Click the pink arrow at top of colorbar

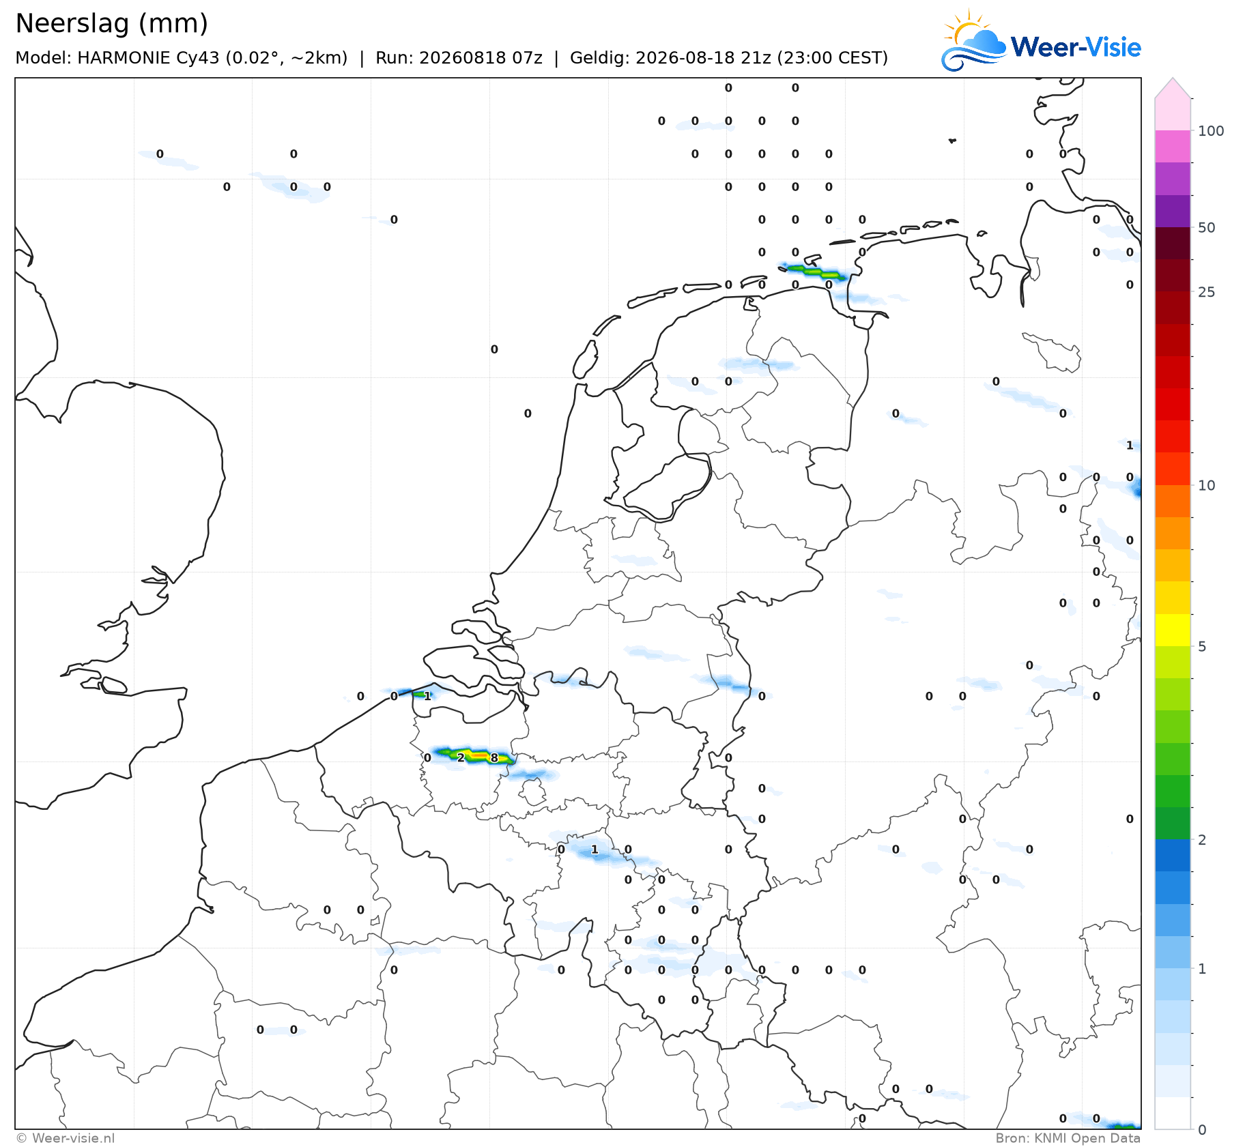1173,88
